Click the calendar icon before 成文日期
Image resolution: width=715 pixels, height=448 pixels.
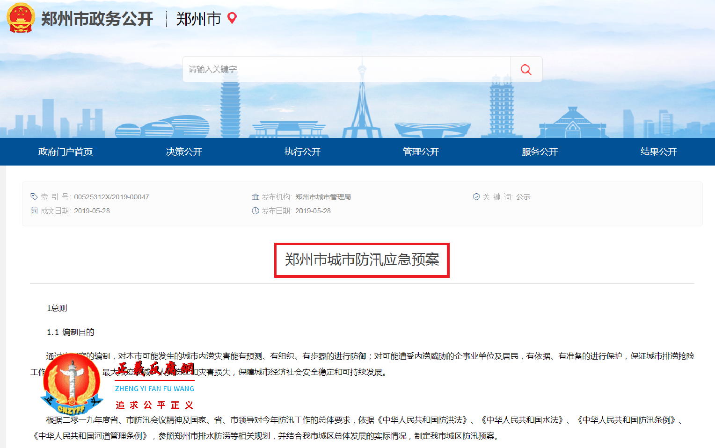click(34, 211)
